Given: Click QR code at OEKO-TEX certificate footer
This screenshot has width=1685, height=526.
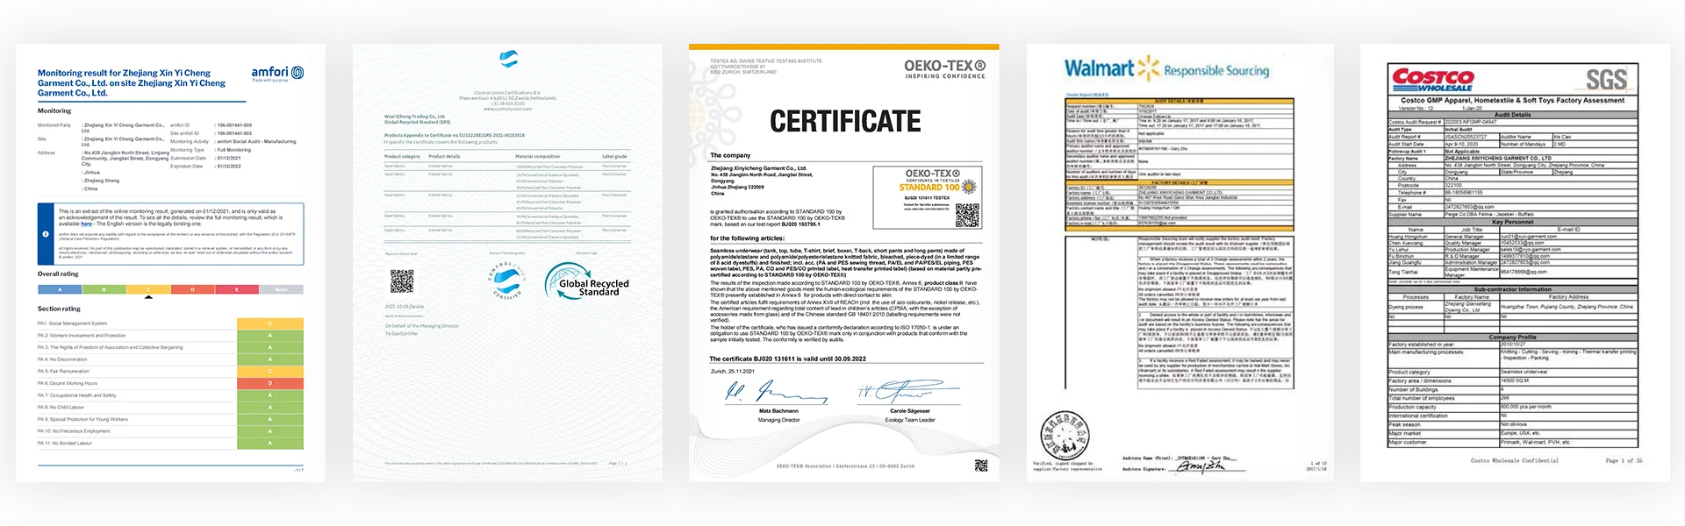Looking at the screenshot, I should pyautogui.click(x=981, y=466).
